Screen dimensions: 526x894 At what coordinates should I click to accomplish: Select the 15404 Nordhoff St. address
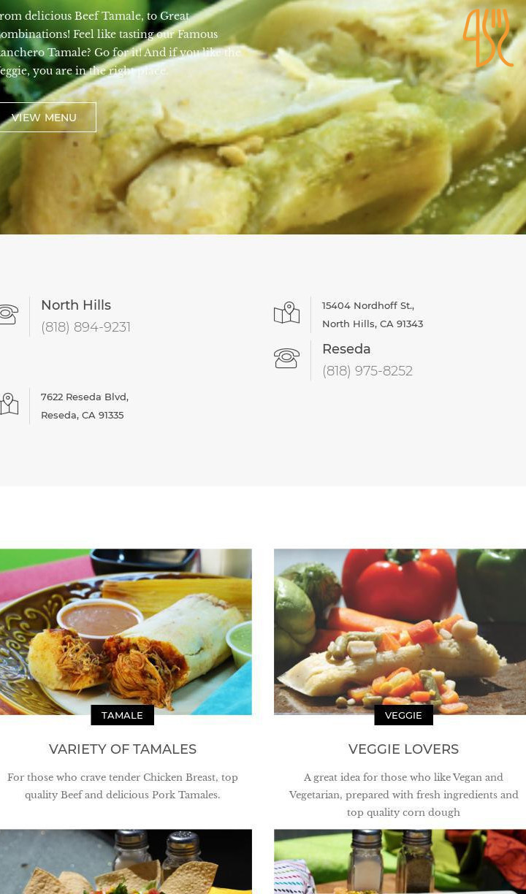coord(373,315)
